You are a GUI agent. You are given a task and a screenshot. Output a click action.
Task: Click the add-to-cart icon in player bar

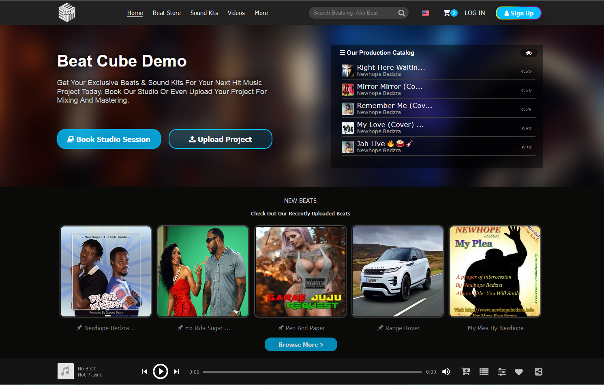coord(466,372)
